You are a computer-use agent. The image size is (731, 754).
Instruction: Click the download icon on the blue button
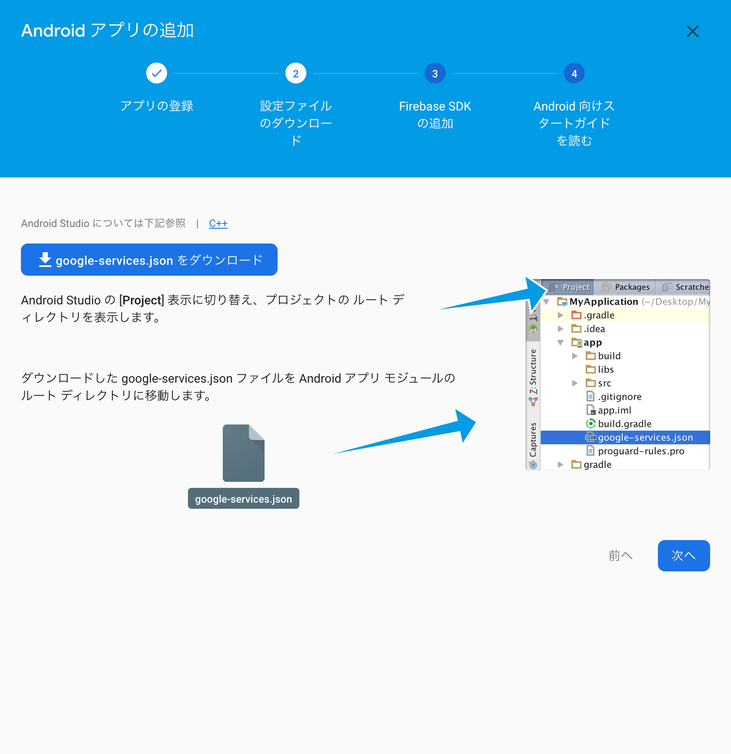tap(45, 260)
